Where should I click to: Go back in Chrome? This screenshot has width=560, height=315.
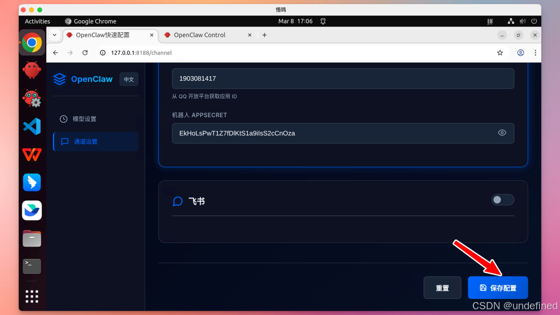click(55, 53)
